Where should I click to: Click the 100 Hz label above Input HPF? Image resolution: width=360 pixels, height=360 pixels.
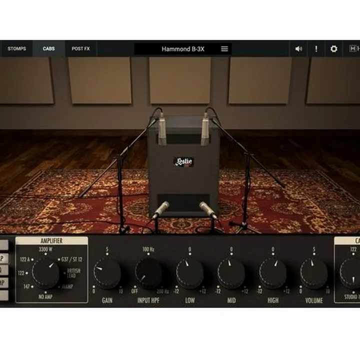click(148, 249)
